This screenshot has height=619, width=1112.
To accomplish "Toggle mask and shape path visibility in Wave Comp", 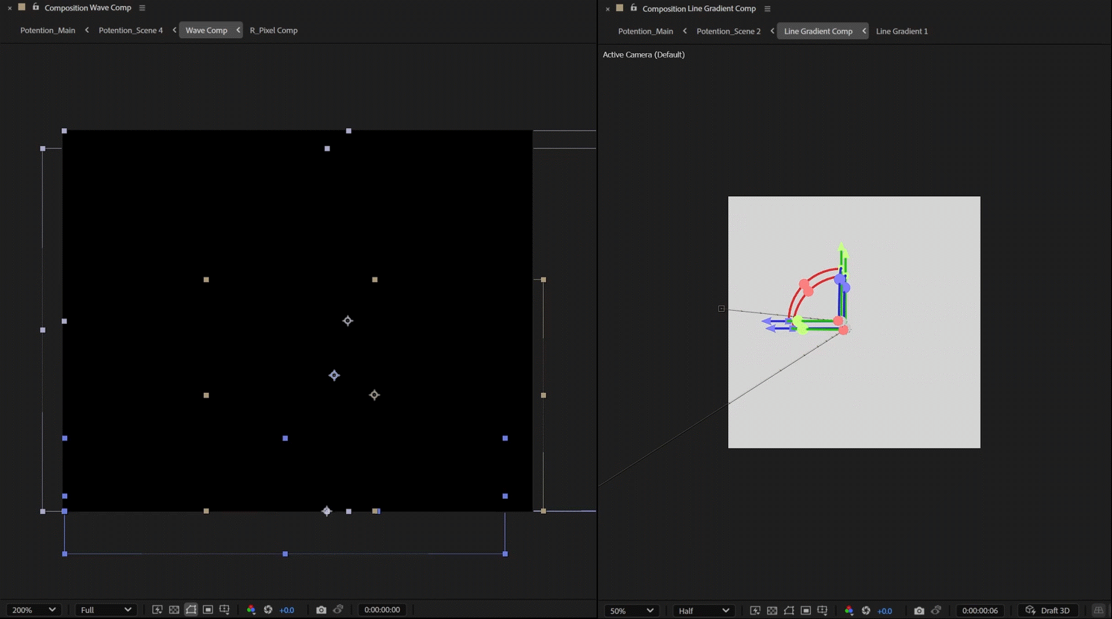I will (191, 610).
